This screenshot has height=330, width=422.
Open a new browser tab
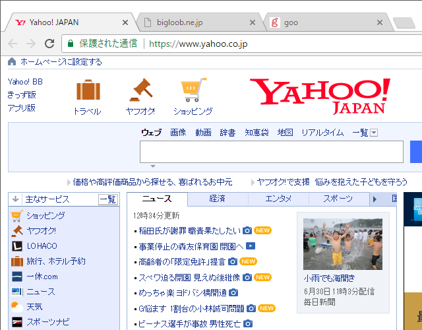pyautogui.click(x=404, y=22)
